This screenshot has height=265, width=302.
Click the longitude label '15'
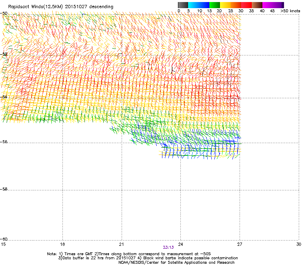coord(3,244)
